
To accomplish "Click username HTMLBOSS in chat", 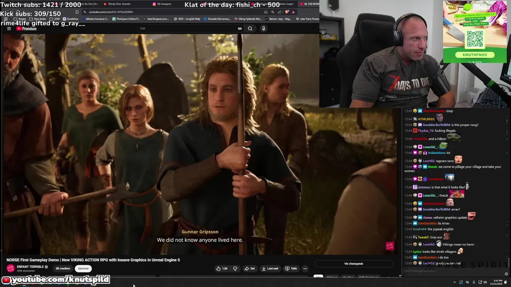I will pyautogui.click(x=426, y=119).
